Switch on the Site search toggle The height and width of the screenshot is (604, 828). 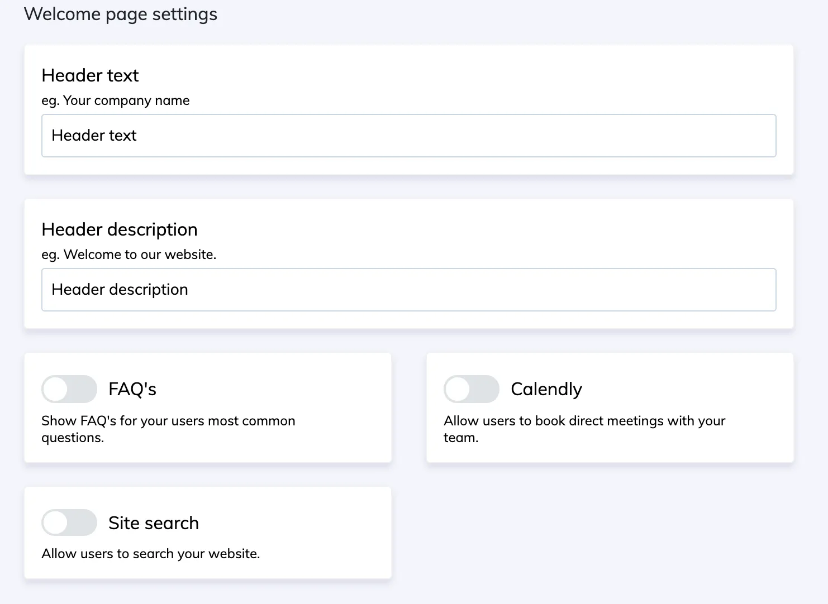(69, 522)
